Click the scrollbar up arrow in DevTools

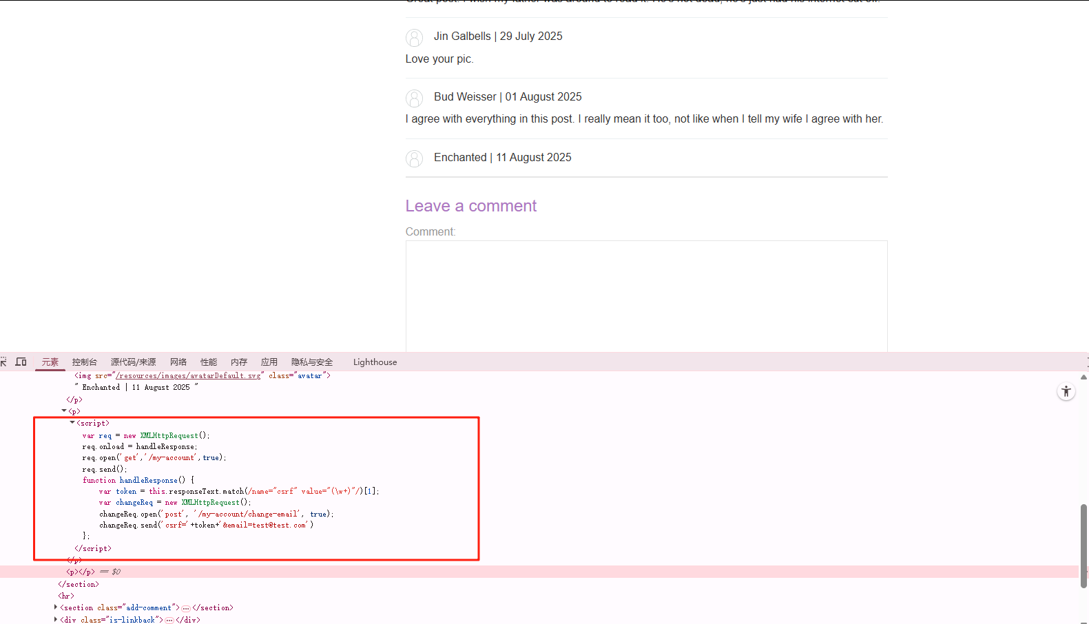(x=1083, y=377)
